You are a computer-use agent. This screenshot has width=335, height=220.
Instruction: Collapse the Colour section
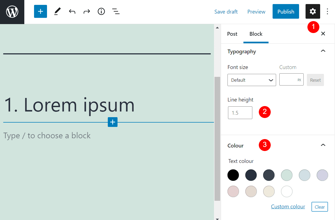(323, 145)
